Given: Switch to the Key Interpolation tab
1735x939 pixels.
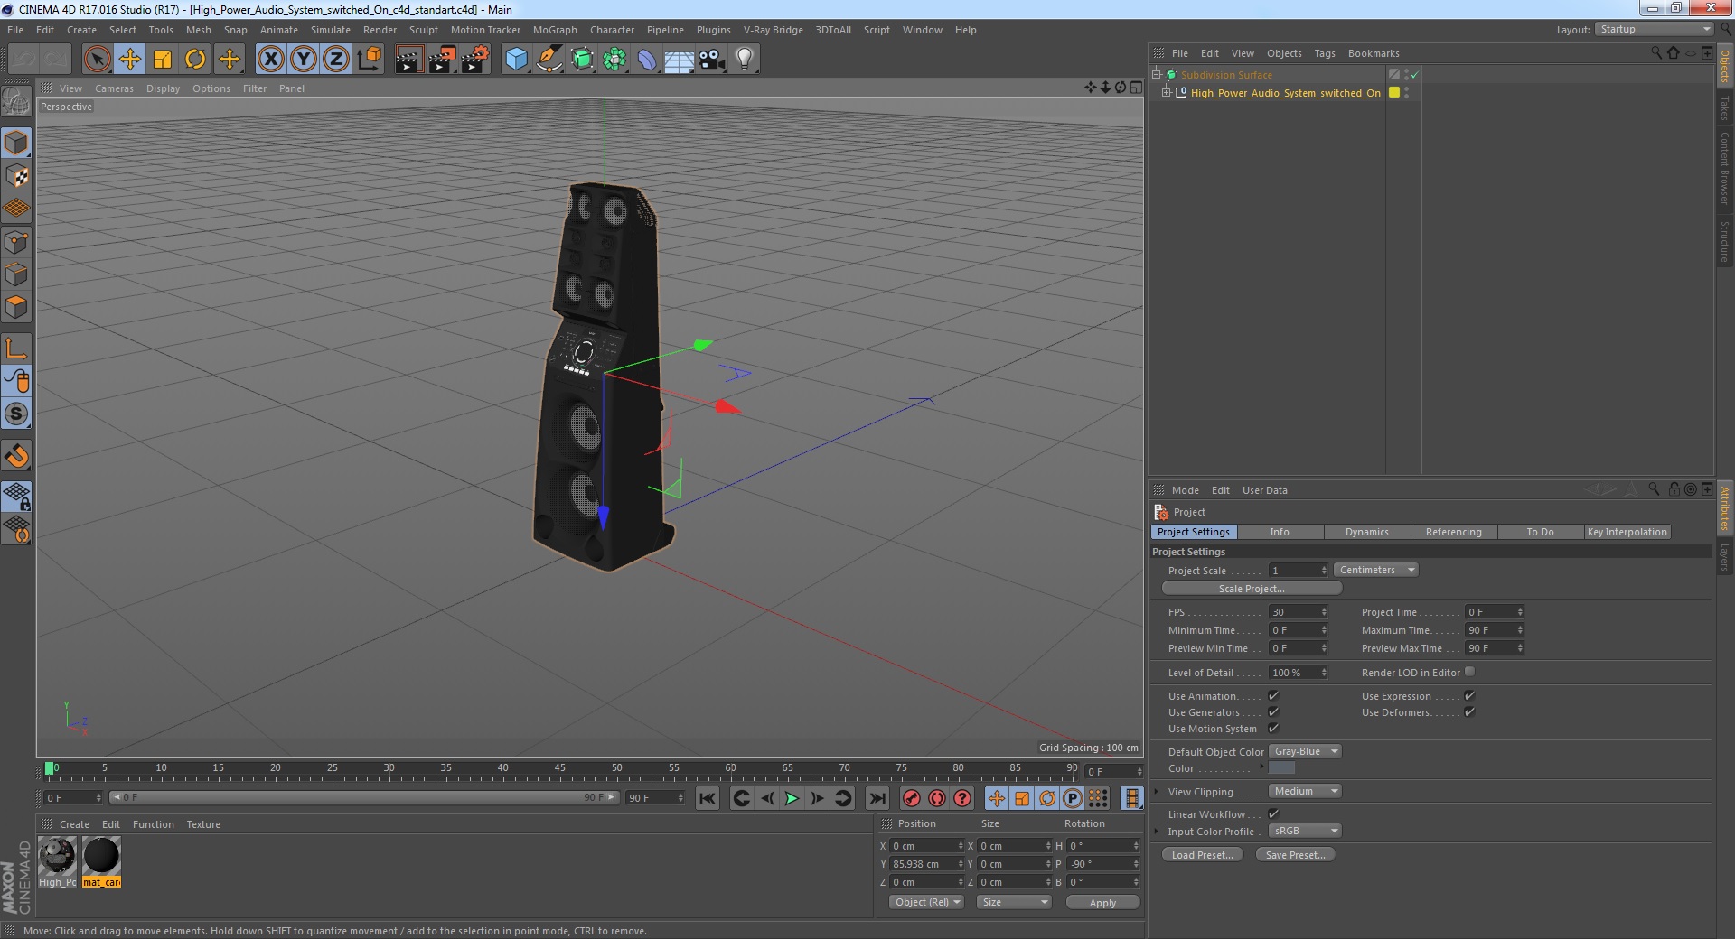Looking at the screenshot, I should [x=1627, y=532].
